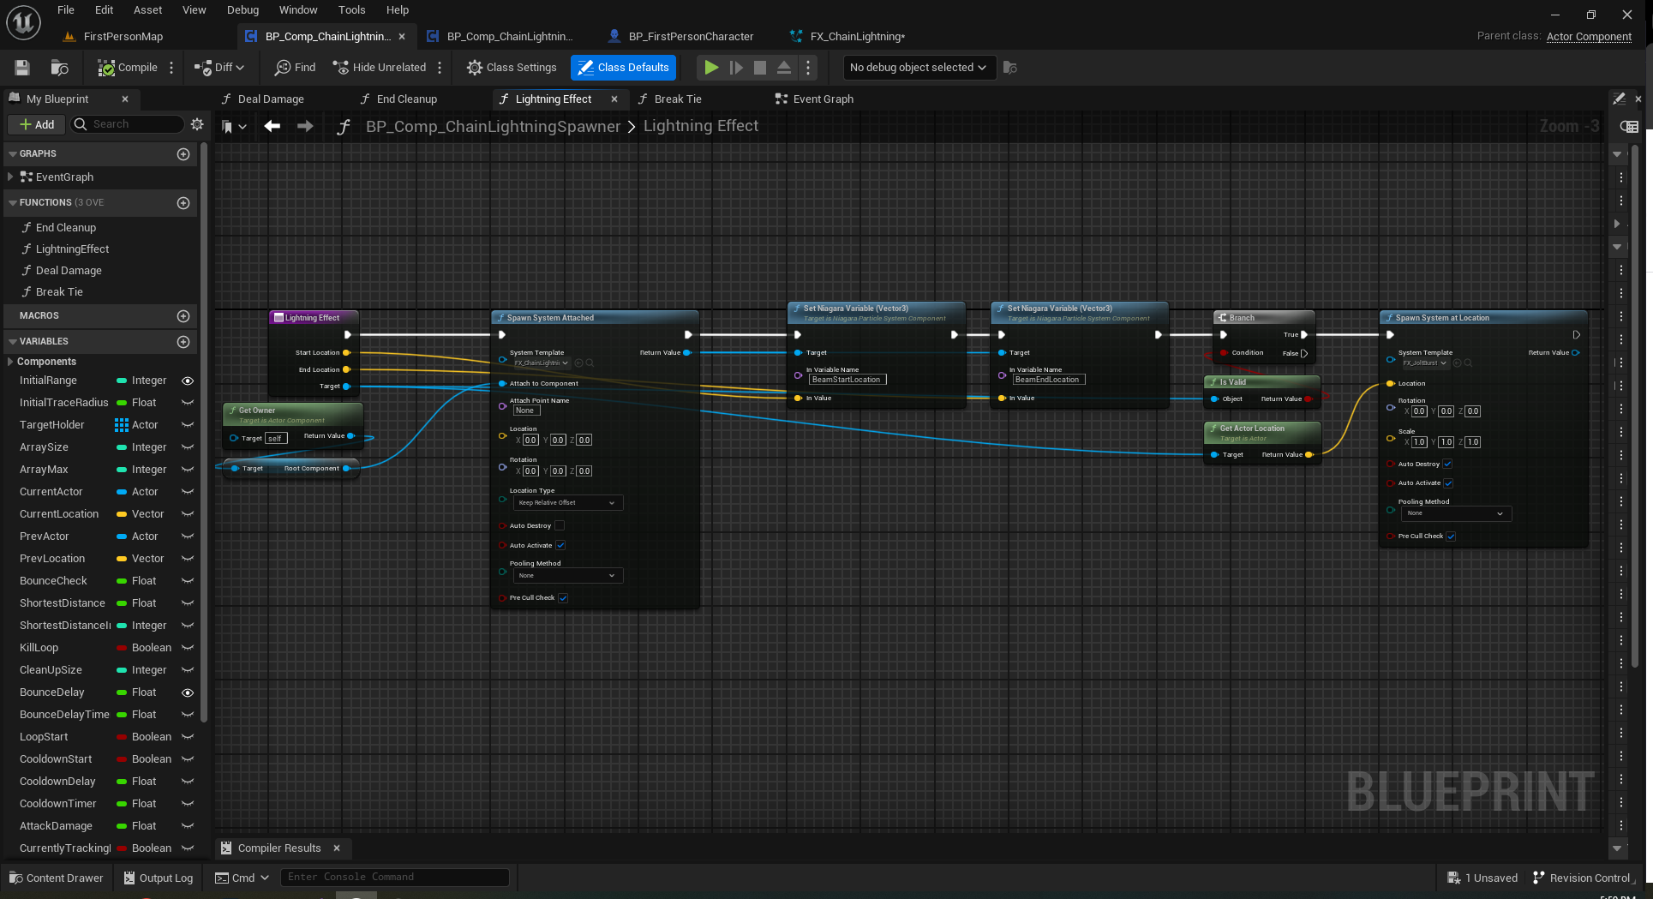
Task: Add a new function with the plus icon
Action: 183,203
